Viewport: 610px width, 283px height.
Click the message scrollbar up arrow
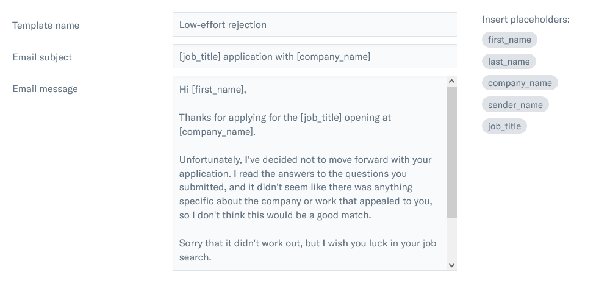coord(451,81)
